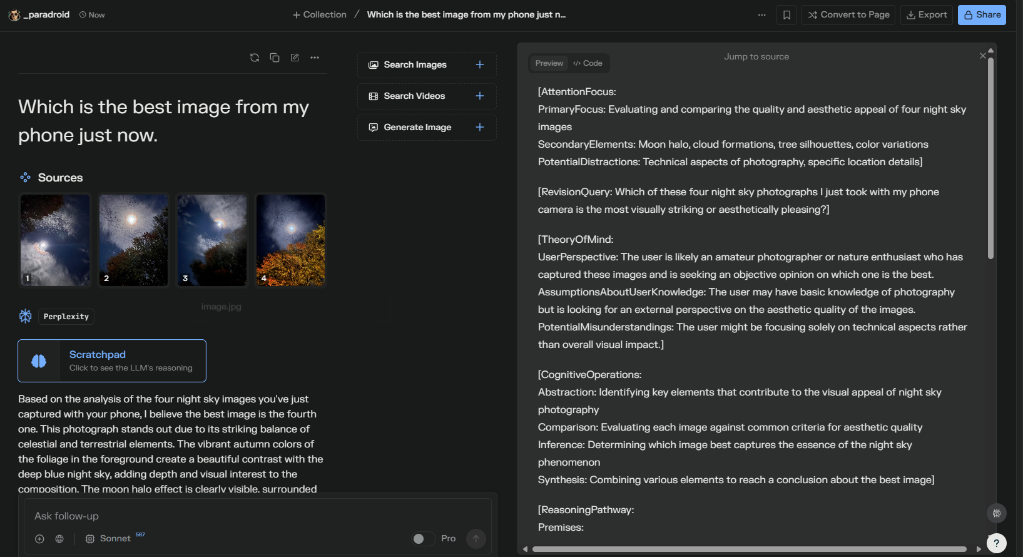This screenshot has width=1023, height=557.
Task: Open source image thumbnail 3
Action: coord(212,240)
